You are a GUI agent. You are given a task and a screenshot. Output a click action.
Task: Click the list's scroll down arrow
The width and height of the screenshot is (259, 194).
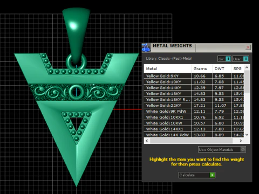[x=247, y=135]
